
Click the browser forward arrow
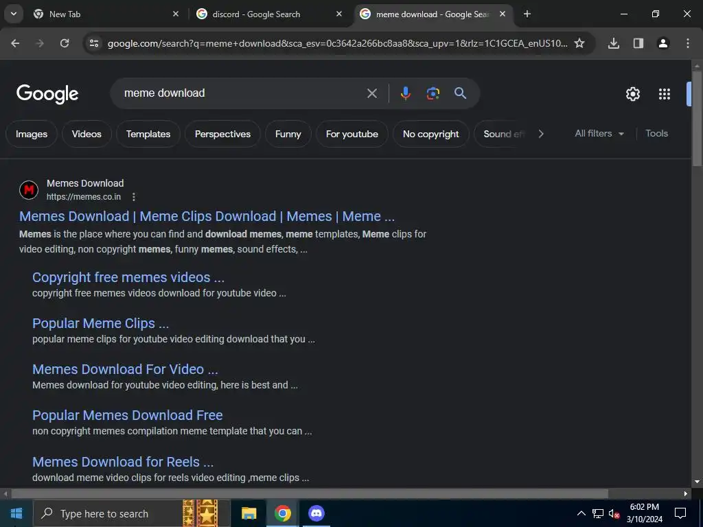(x=40, y=43)
